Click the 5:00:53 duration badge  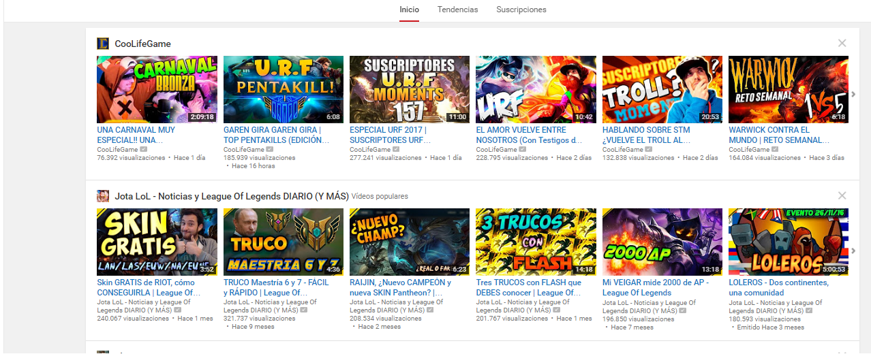834,270
